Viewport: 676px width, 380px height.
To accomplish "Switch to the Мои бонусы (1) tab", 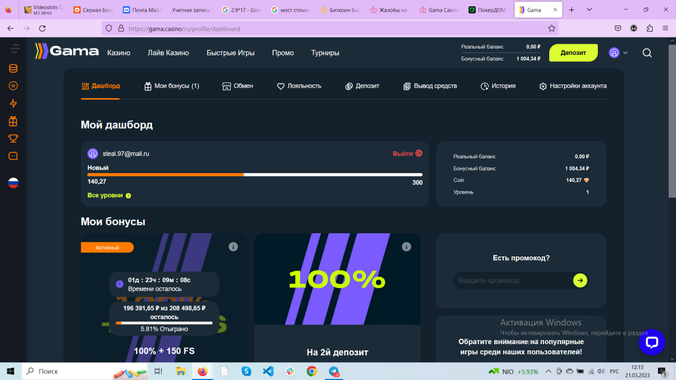I will point(172,86).
